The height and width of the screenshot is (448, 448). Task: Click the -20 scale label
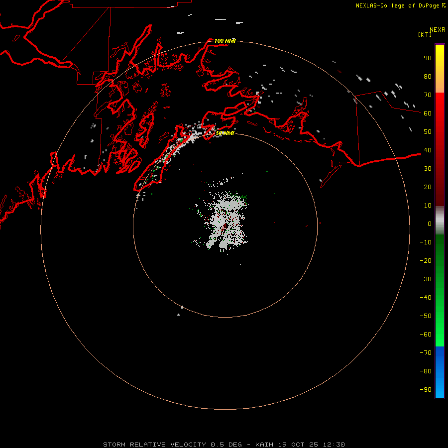tap(426, 260)
